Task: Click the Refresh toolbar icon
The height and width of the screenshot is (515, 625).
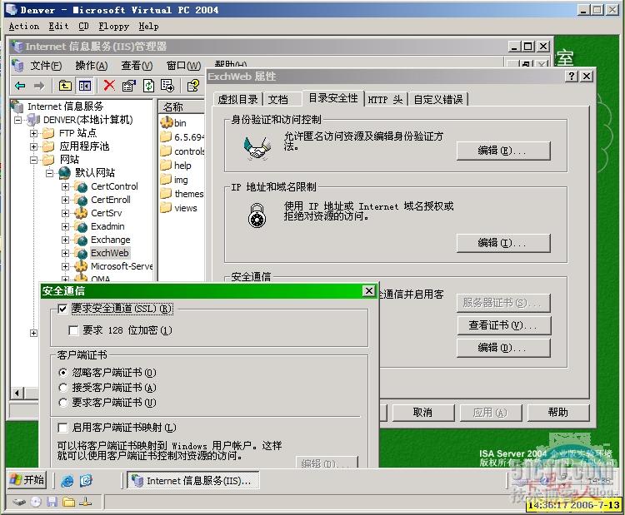Action: [x=148, y=85]
